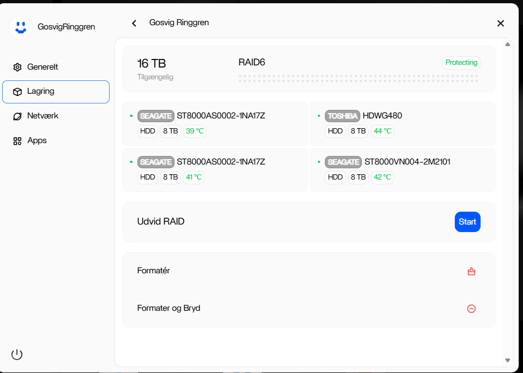
Task: Go back using the left chevron arrow
Action: click(134, 23)
